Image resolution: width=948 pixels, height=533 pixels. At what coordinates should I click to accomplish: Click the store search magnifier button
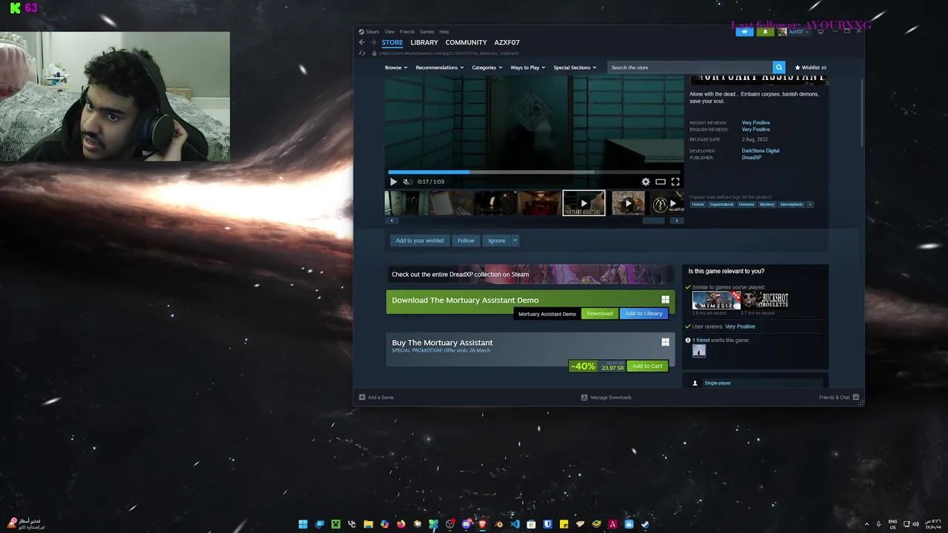[778, 67]
